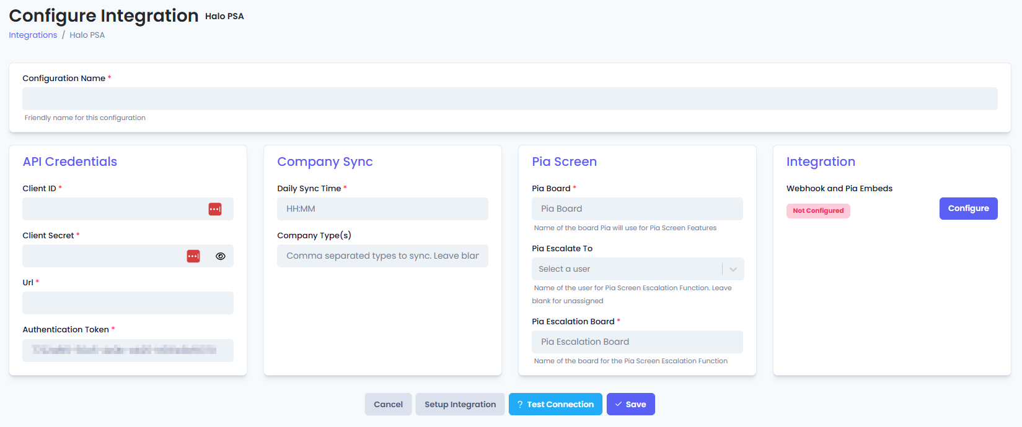Screen dimensions: 1022x427
Task: Test the connection
Action: [x=555, y=404]
